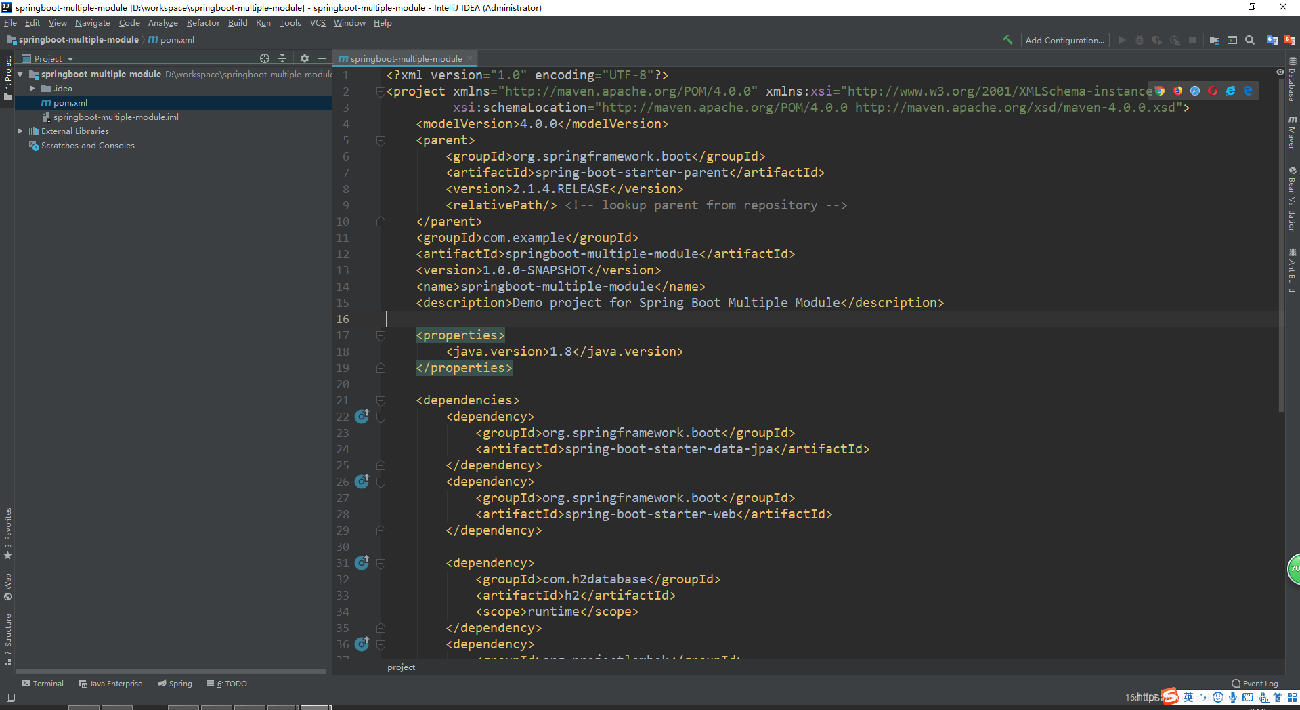Open the File menu

click(x=10, y=22)
